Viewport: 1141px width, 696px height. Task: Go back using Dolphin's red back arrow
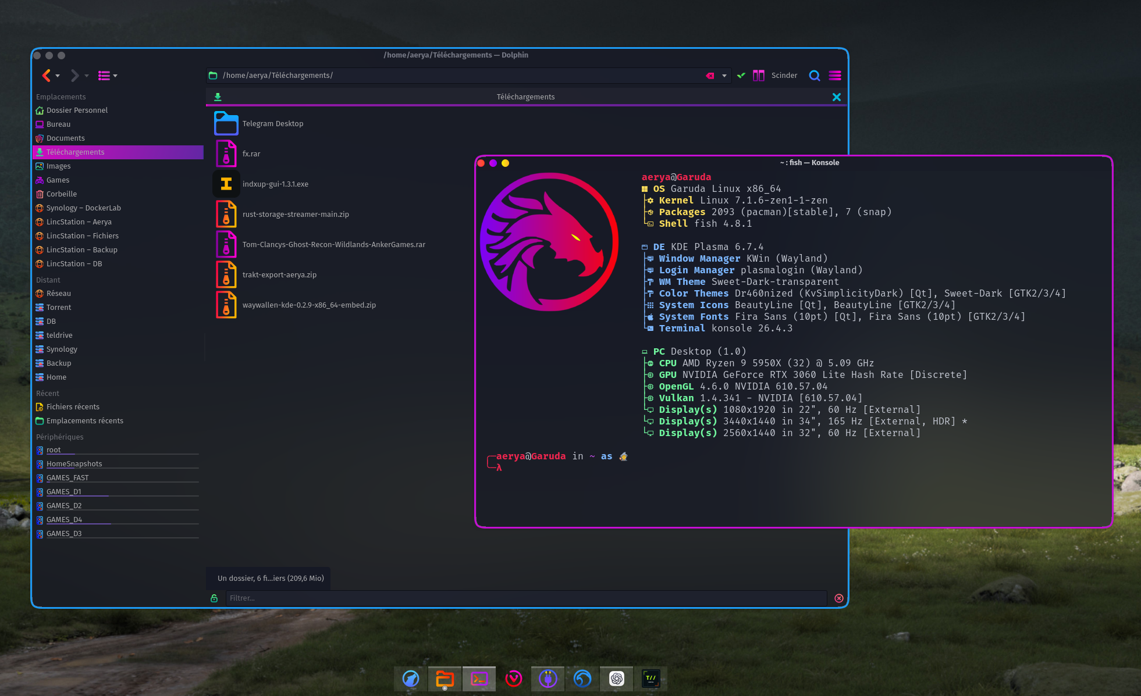(x=47, y=76)
